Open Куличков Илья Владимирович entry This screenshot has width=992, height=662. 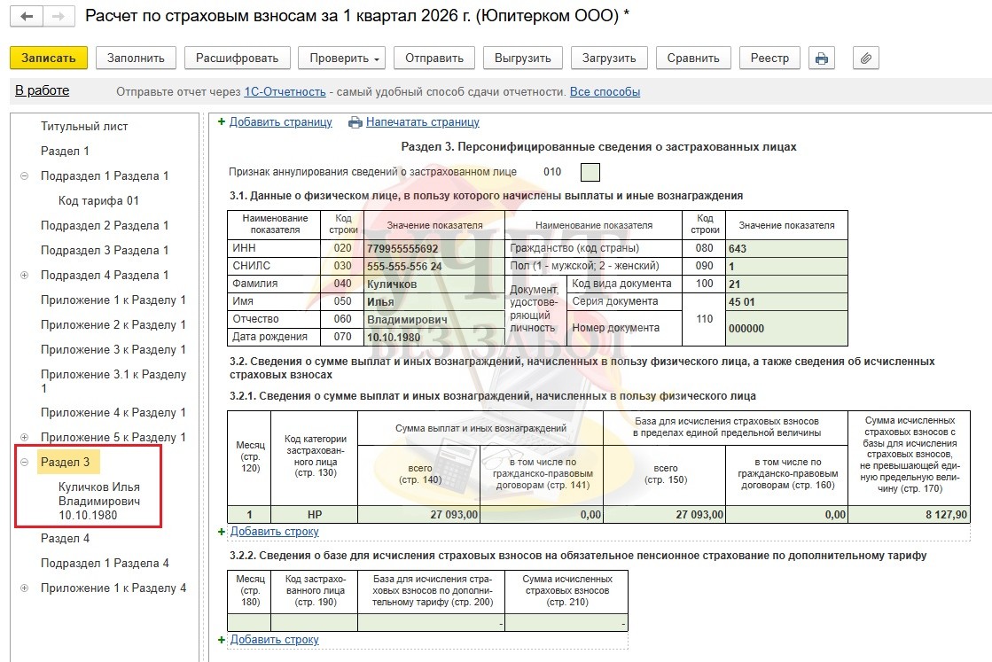tap(98, 501)
